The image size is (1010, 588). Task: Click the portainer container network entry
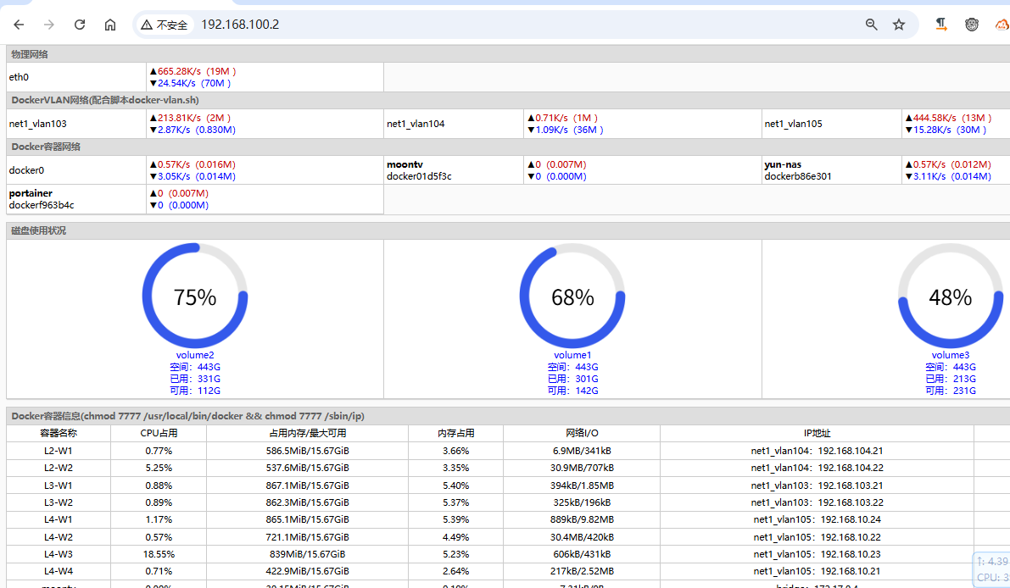pyautogui.click(x=31, y=193)
